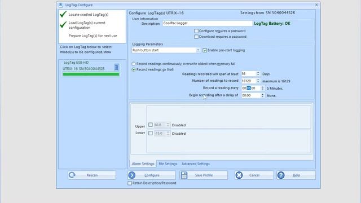The width and height of the screenshot is (361, 203).
Task: Click the Rescan circular arrow icon
Action: [x=72, y=175]
